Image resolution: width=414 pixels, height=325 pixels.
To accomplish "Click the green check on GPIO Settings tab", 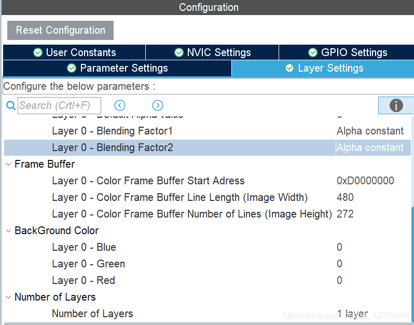I will (x=313, y=52).
